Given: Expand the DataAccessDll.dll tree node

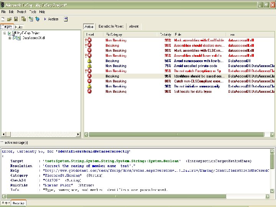Looking at the screenshot, I should [9, 38].
